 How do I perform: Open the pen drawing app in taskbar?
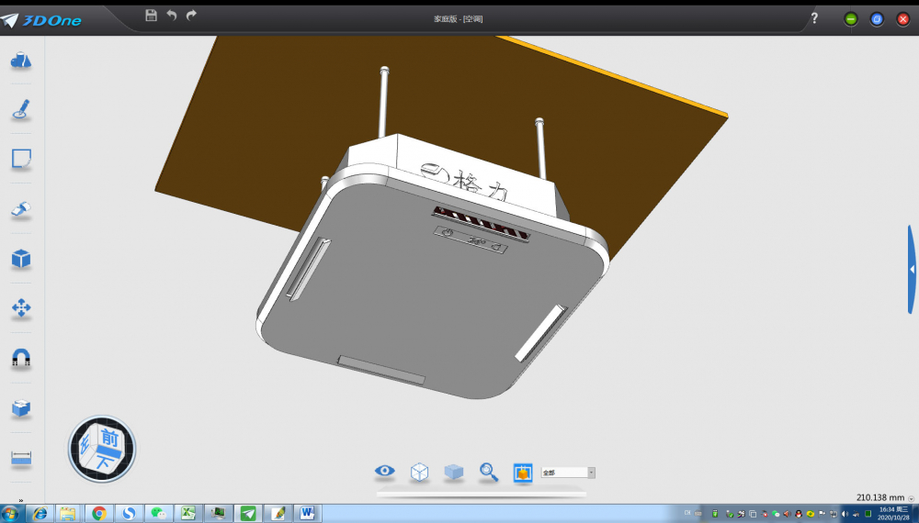click(x=278, y=514)
